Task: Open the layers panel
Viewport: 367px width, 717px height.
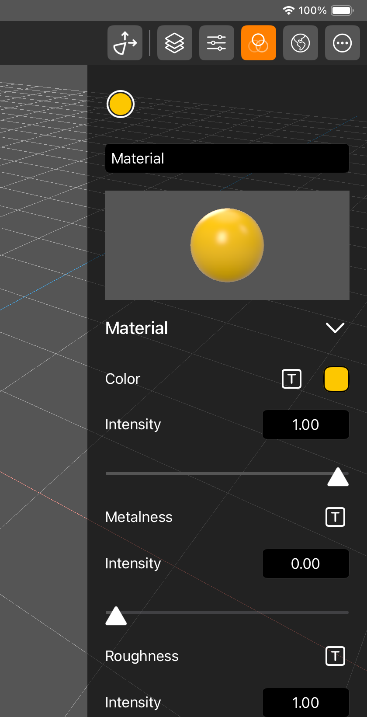Action: pos(175,43)
